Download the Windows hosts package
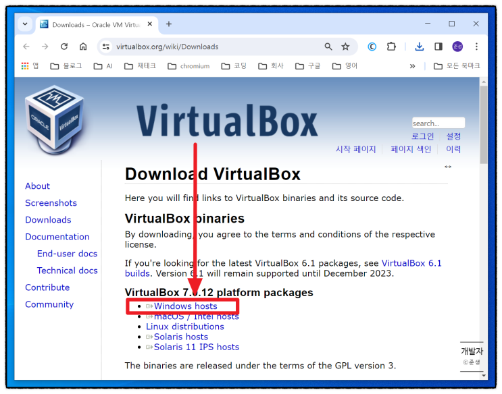This screenshot has width=502, height=394. coord(185,306)
